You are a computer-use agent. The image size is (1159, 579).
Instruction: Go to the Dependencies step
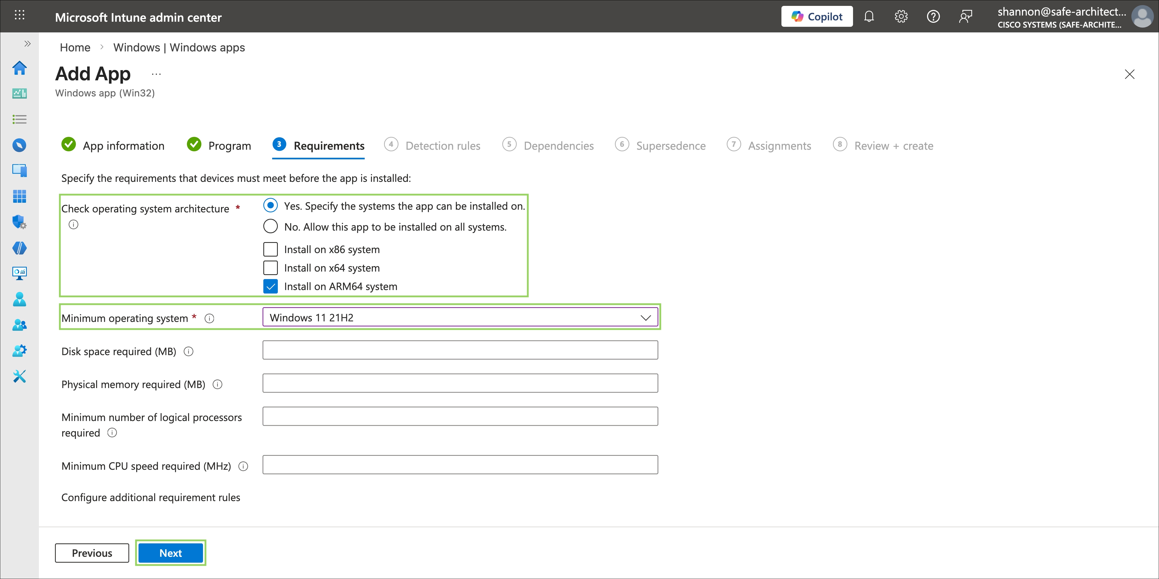(x=548, y=145)
